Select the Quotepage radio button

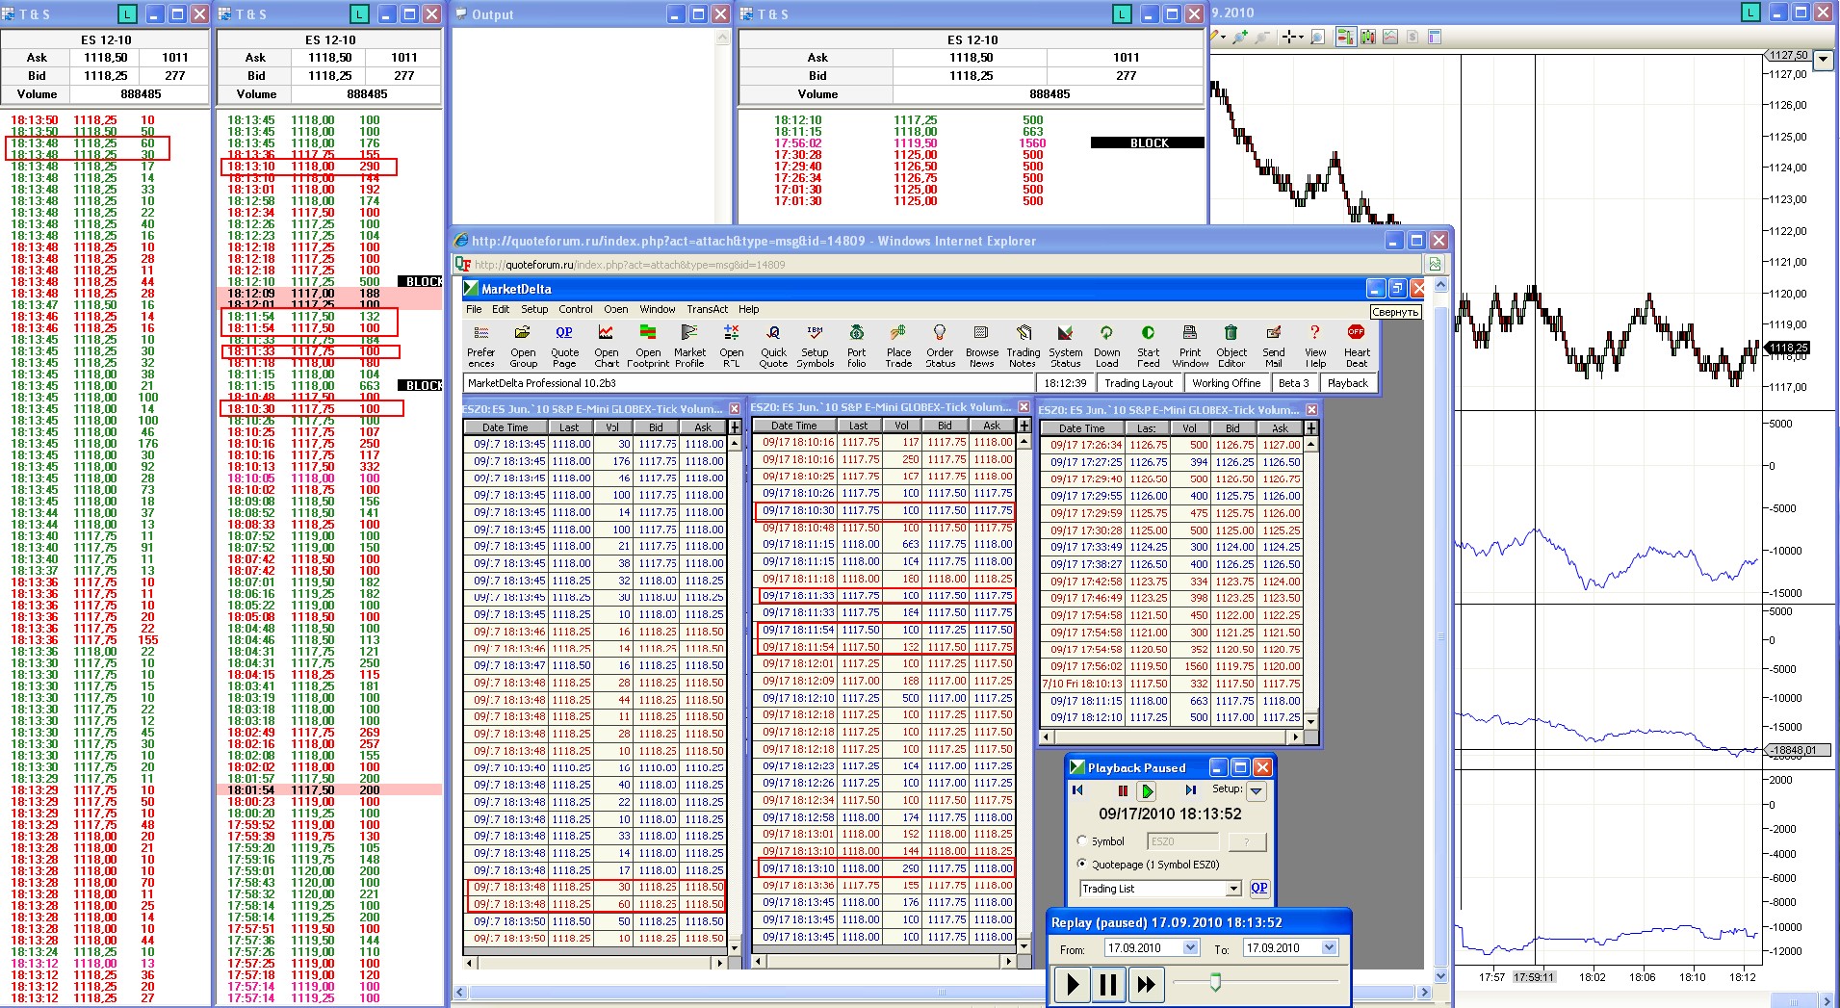pos(1082,864)
